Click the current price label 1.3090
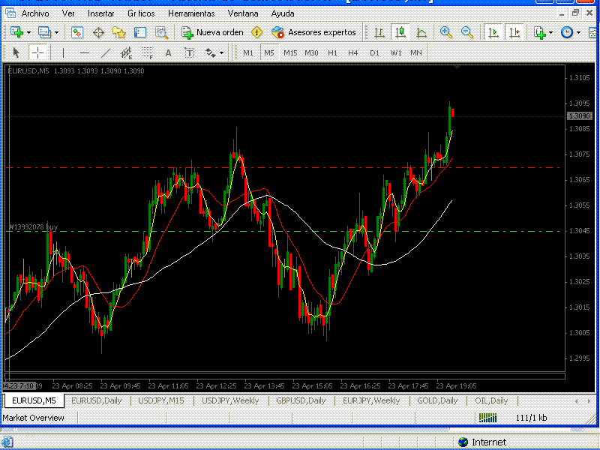 click(579, 116)
